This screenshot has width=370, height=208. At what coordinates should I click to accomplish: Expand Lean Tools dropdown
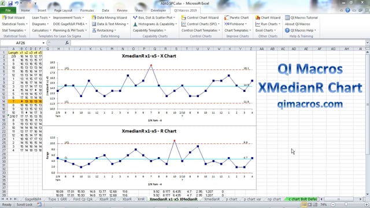[41, 18]
